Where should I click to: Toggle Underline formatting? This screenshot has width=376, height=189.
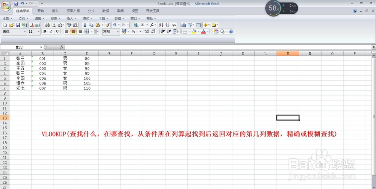tap(57, 32)
